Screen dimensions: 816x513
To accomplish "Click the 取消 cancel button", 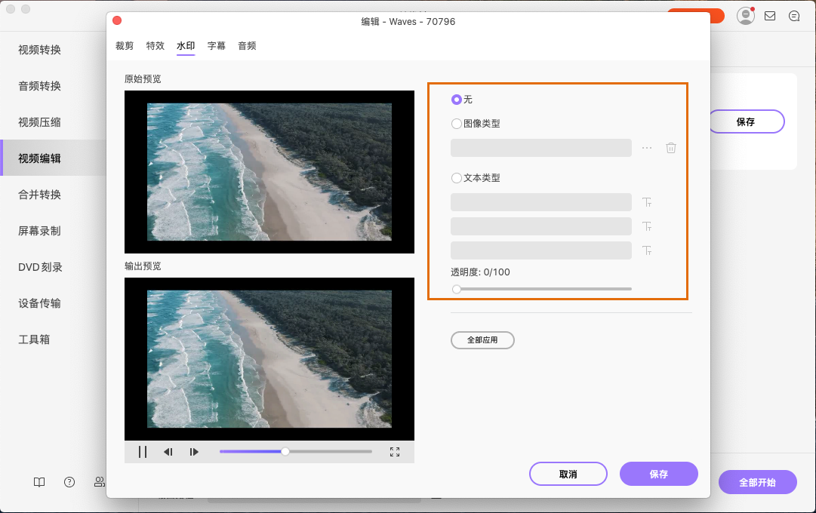I will [568, 474].
